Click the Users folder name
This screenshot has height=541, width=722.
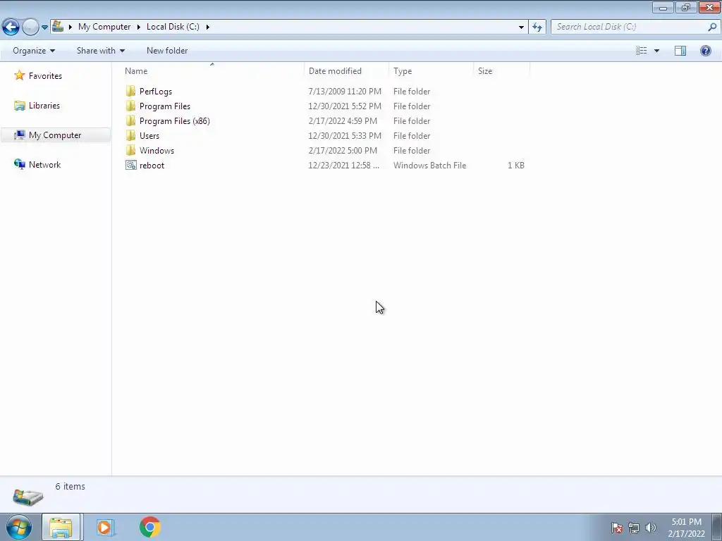click(x=149, y=136)
